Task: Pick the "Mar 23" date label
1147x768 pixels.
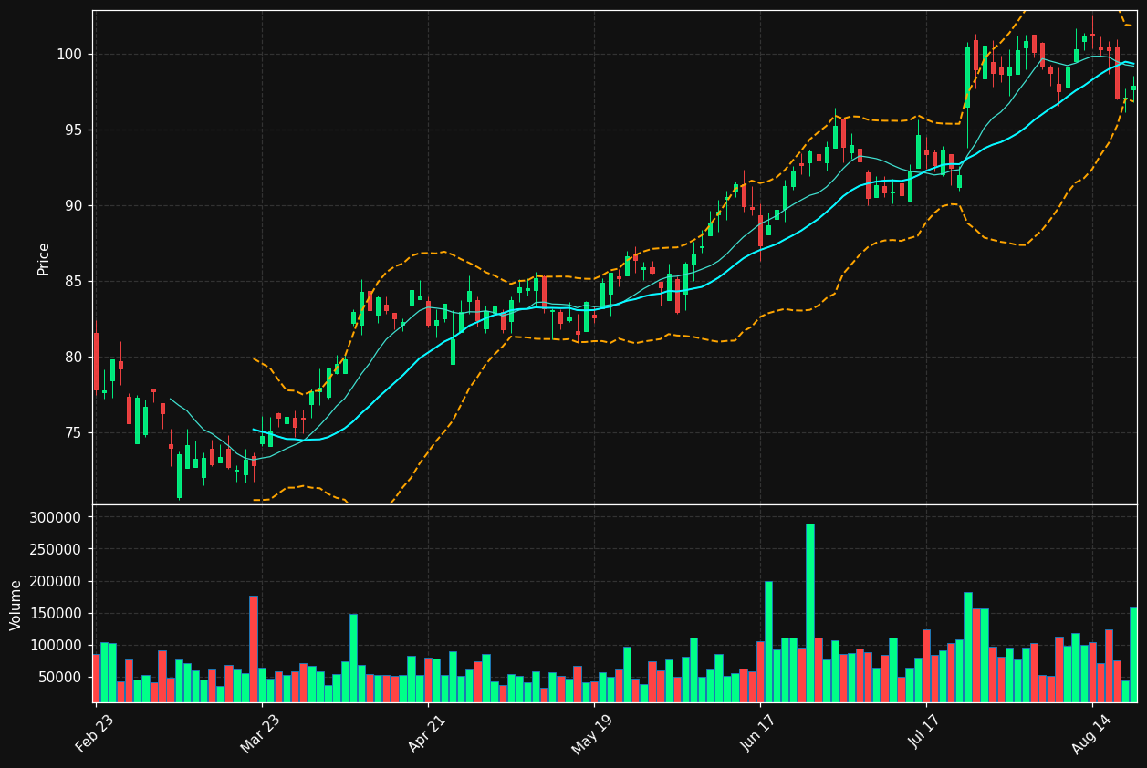Action: coord(260,732)
